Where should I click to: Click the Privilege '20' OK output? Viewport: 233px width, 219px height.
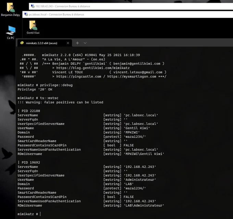point(35,89)
